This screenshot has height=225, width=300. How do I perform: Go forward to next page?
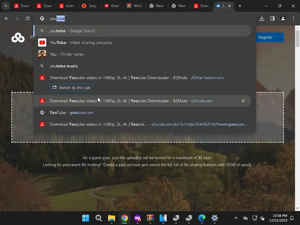(x=17, y=18)
